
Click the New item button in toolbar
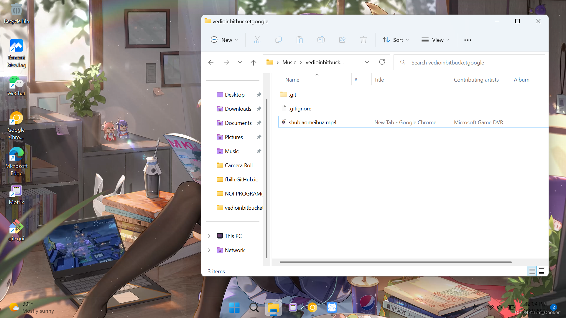pyautogui.click(x=224, y=40)
